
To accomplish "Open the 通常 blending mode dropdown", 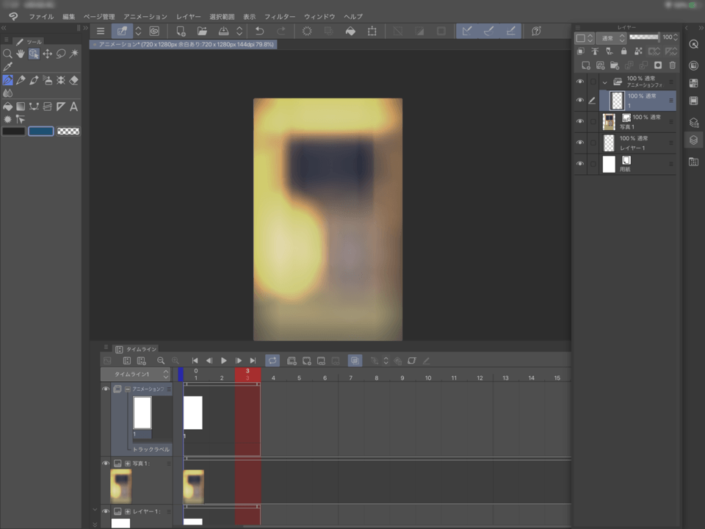I will point(610,37).
